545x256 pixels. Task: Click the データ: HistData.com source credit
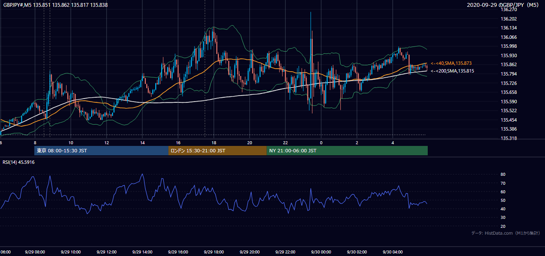506,233
